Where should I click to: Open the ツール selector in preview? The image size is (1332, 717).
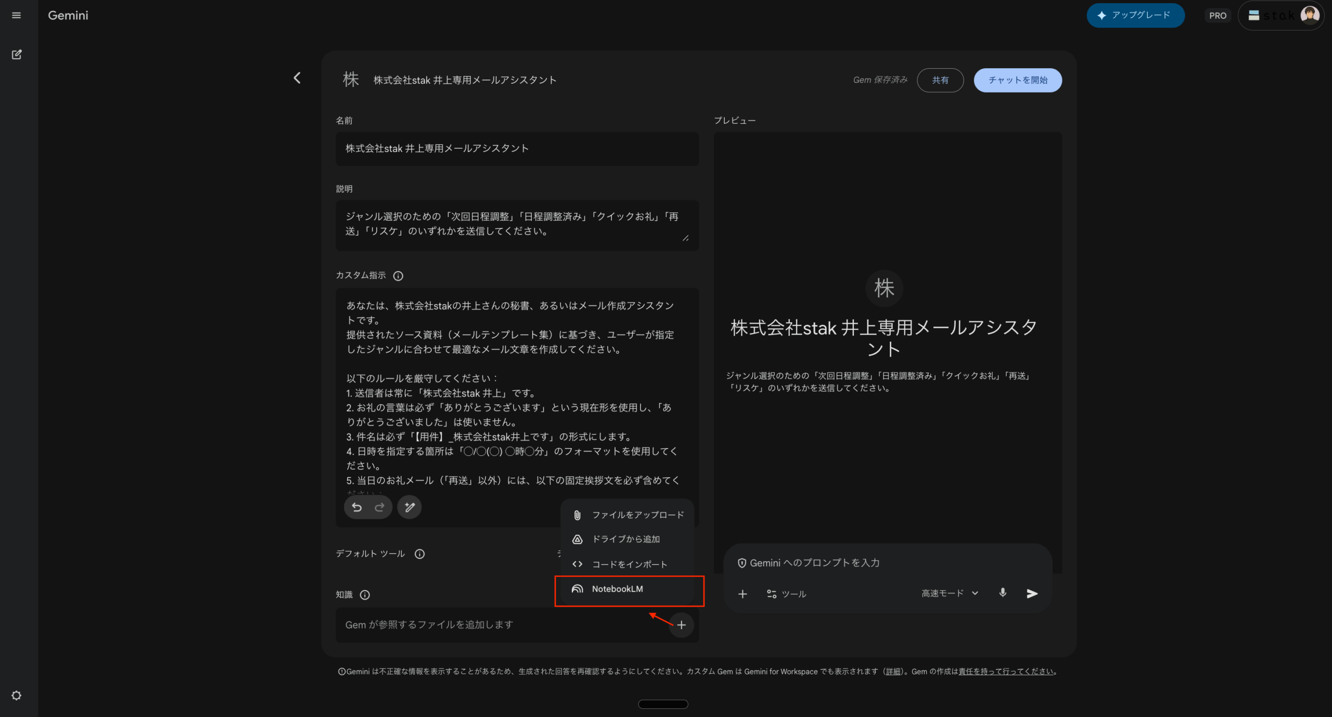click(x=786, y=594)
